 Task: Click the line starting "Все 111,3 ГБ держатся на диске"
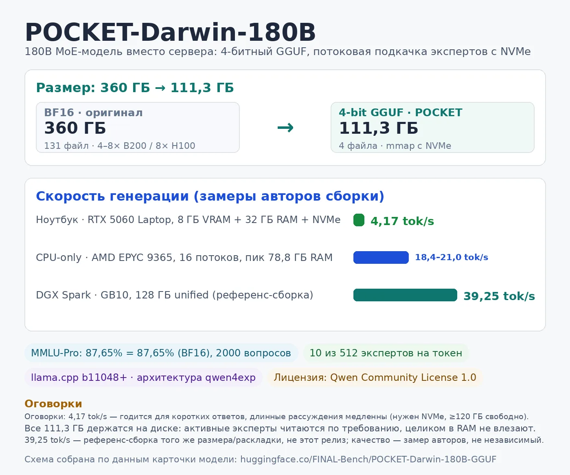(280, 429)
